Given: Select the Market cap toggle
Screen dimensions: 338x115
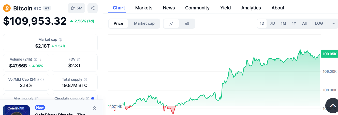Looking at the screenshot, I should tap(144, 23).
